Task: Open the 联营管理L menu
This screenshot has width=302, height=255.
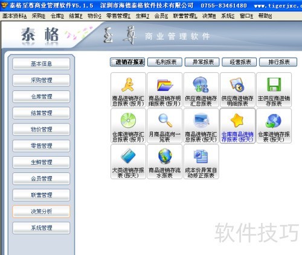Action: (x=185, y=16)
